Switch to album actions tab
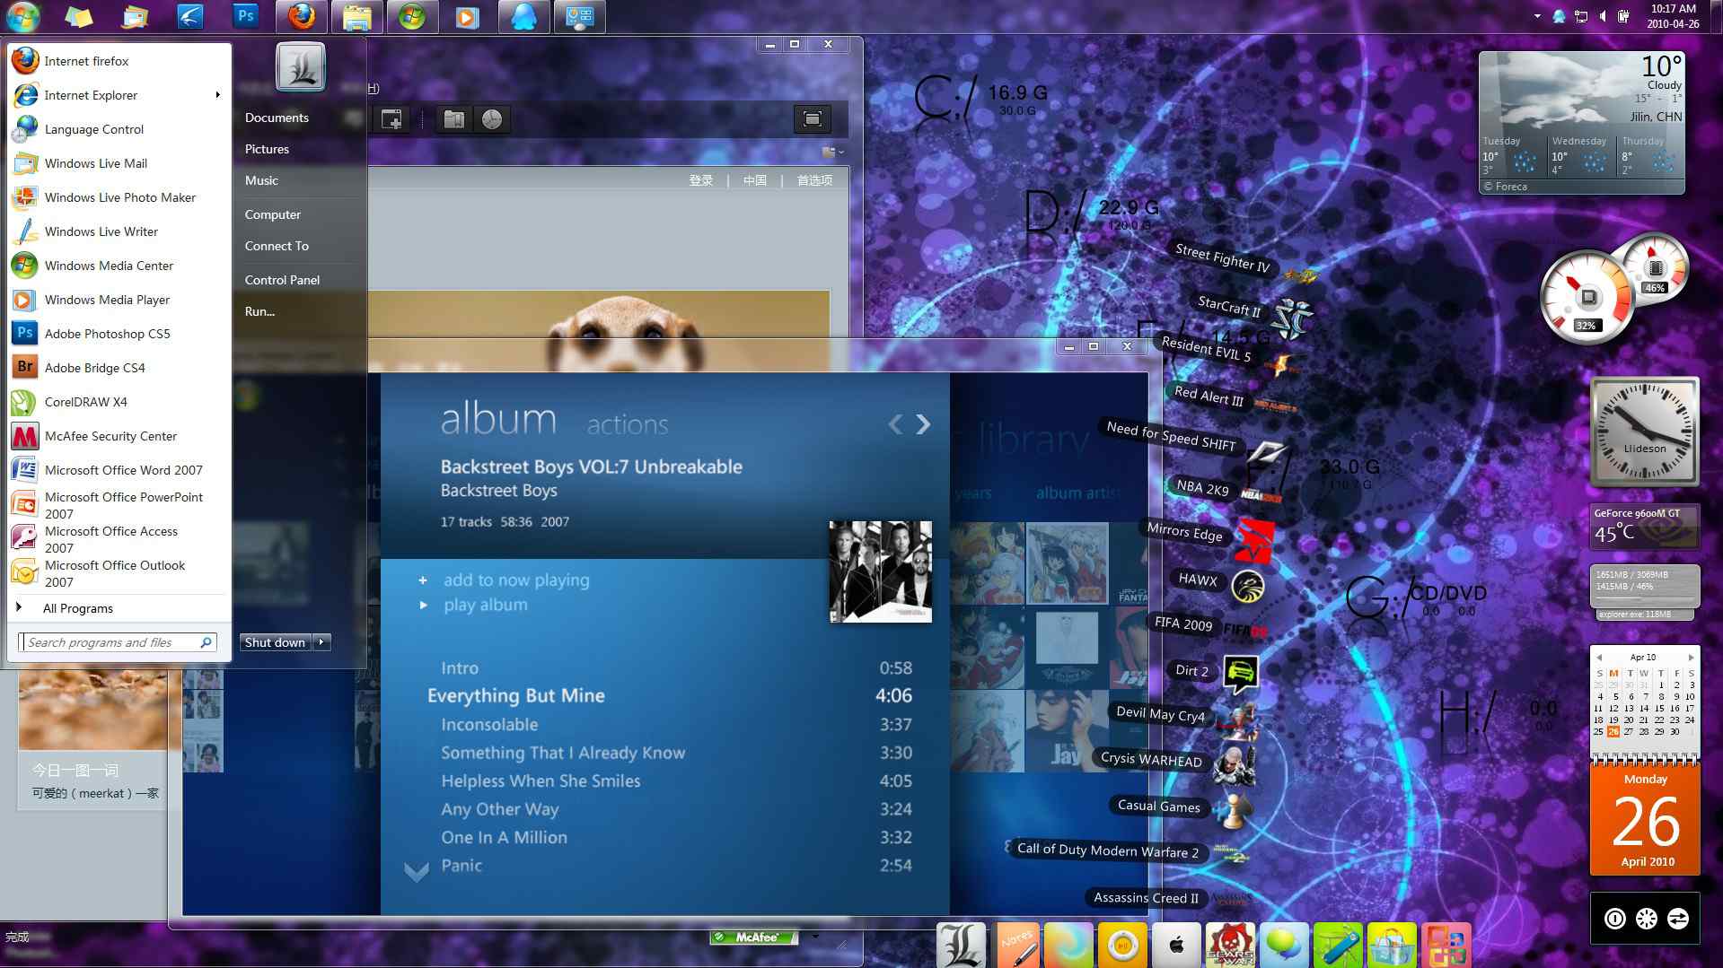 tap(628, 424)
